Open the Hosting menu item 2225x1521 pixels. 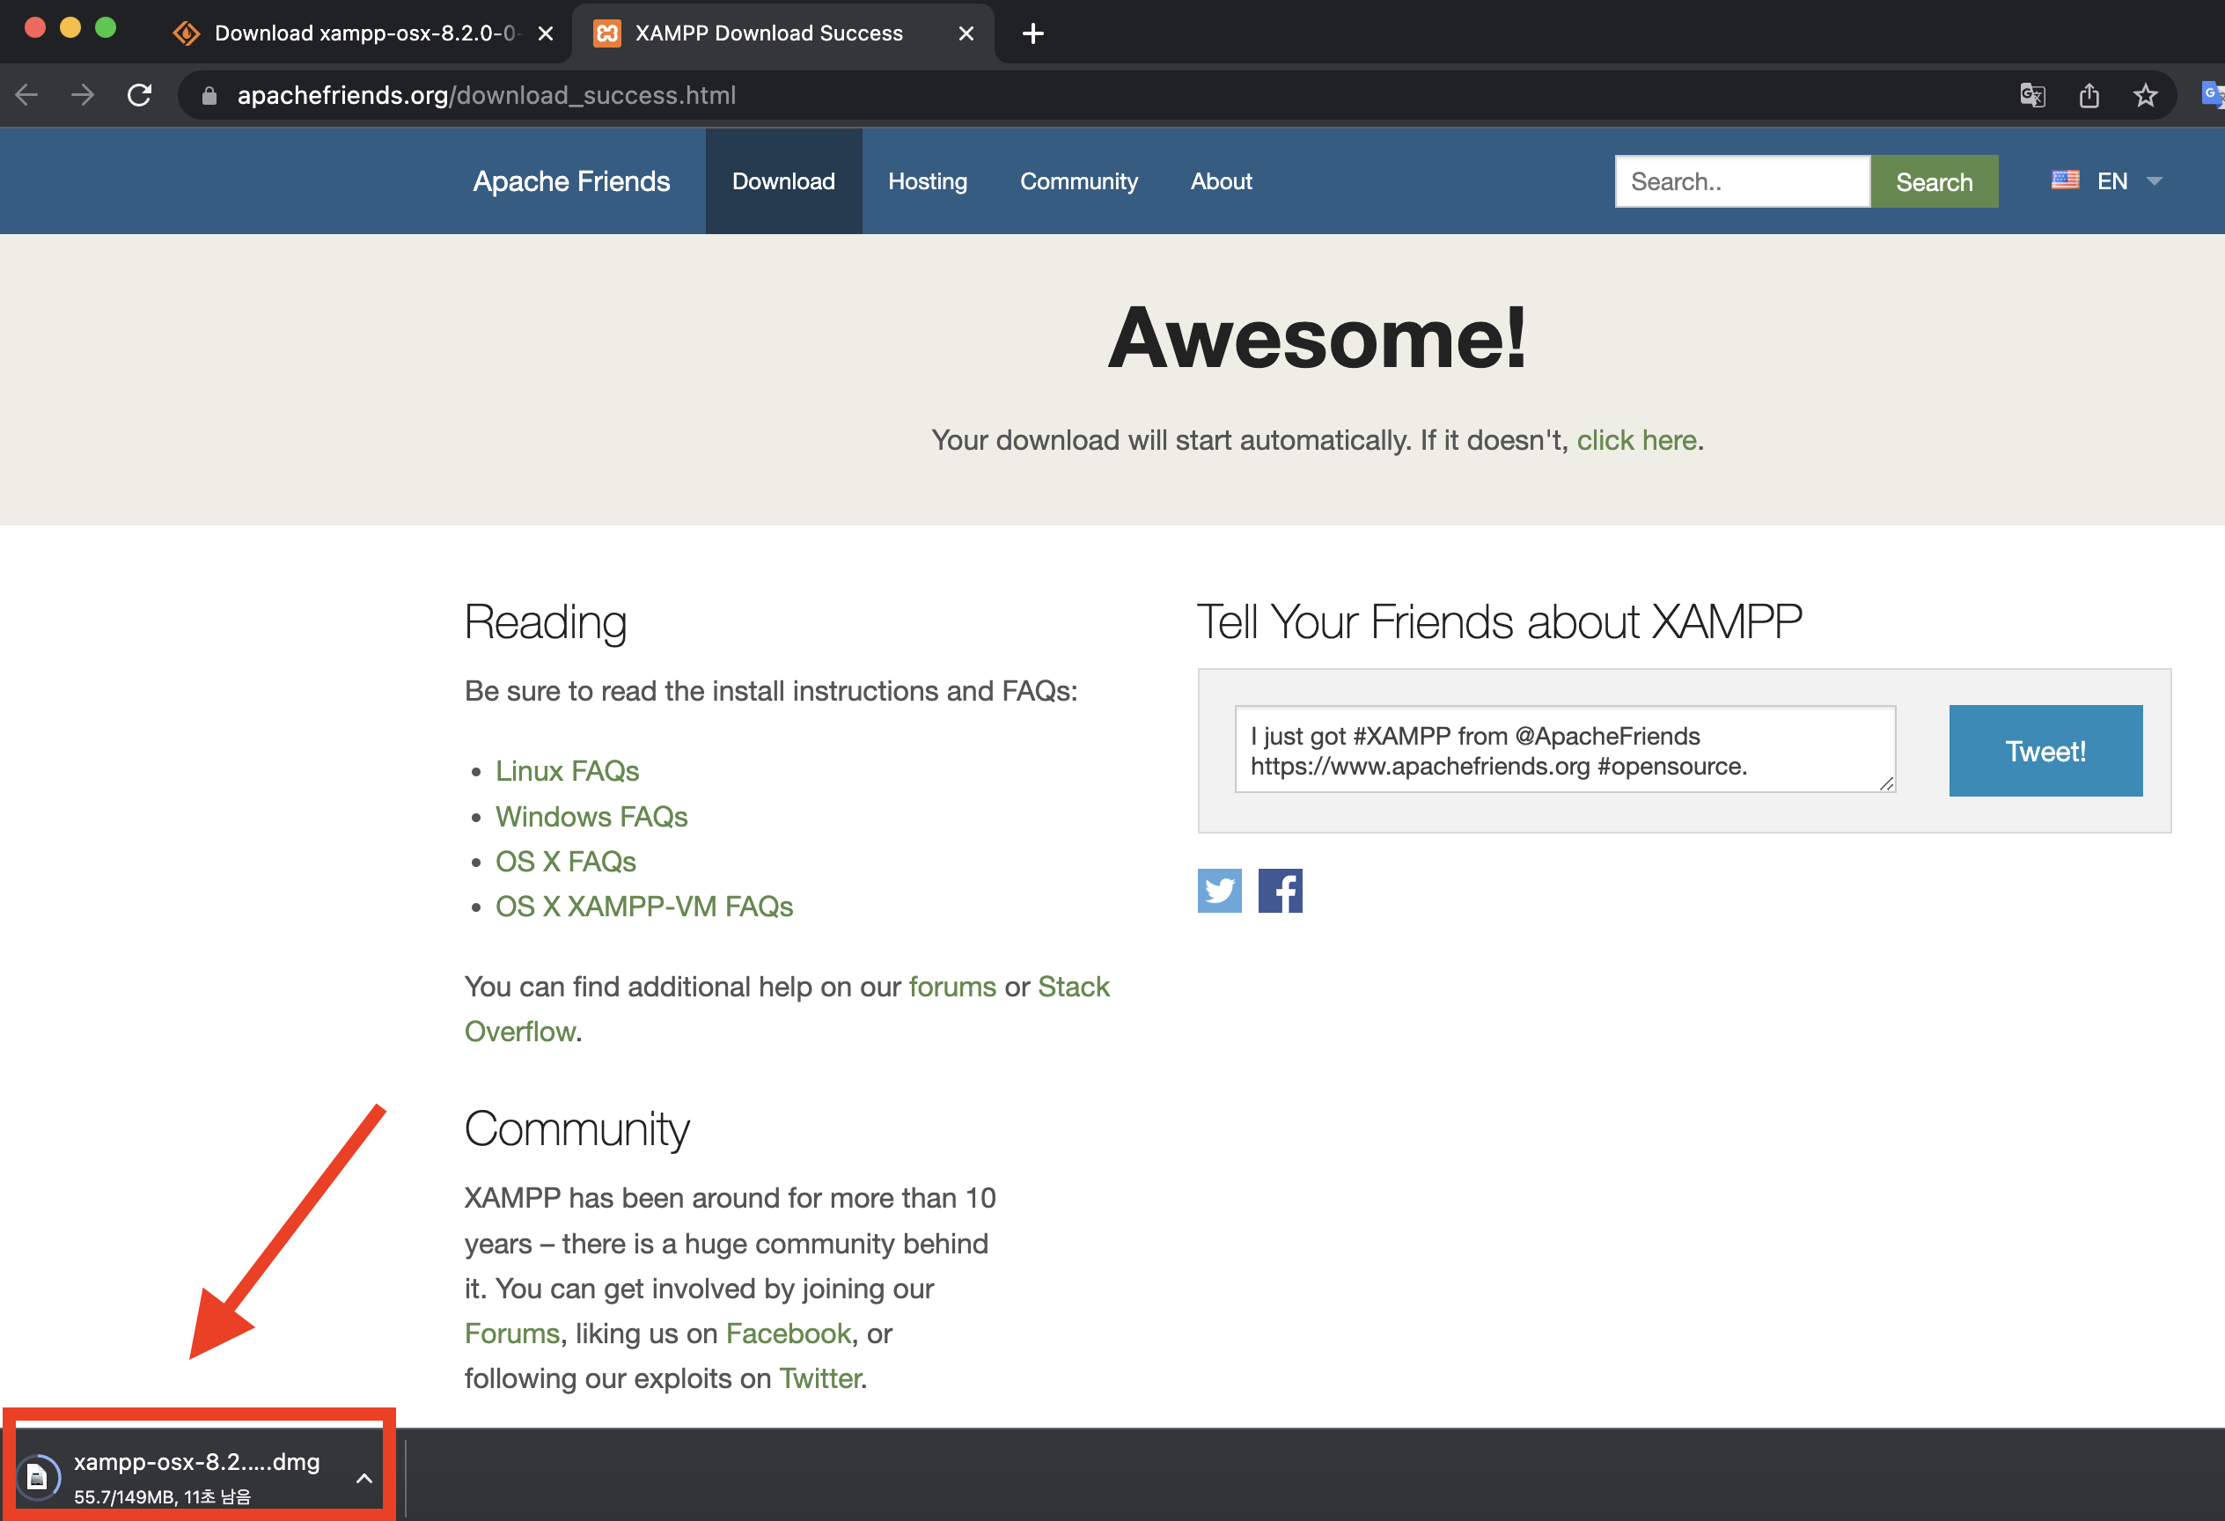pos(927,181)
